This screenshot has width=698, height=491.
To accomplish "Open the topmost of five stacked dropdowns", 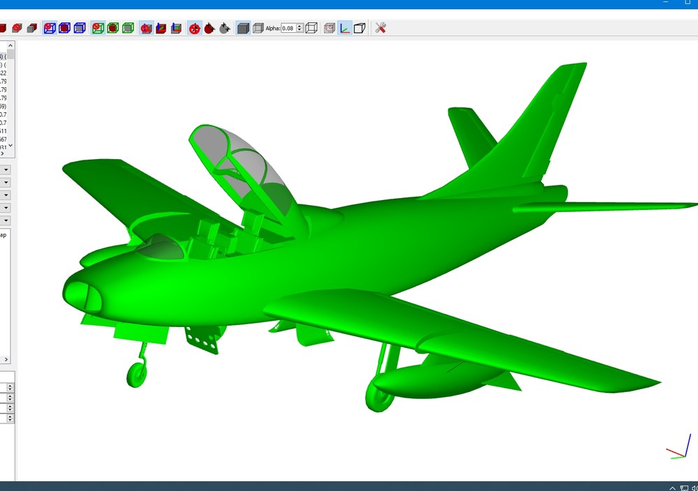I will click(6, 170).
